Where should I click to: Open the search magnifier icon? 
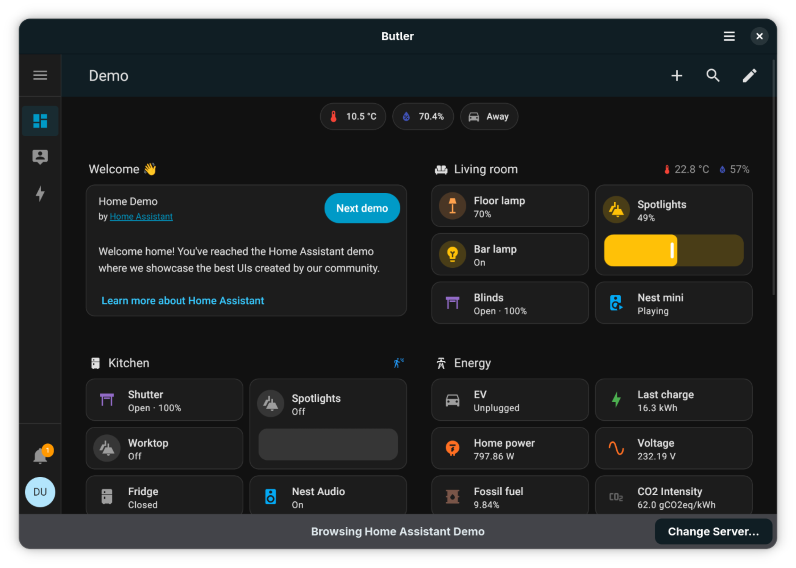[x=713, y=76]
